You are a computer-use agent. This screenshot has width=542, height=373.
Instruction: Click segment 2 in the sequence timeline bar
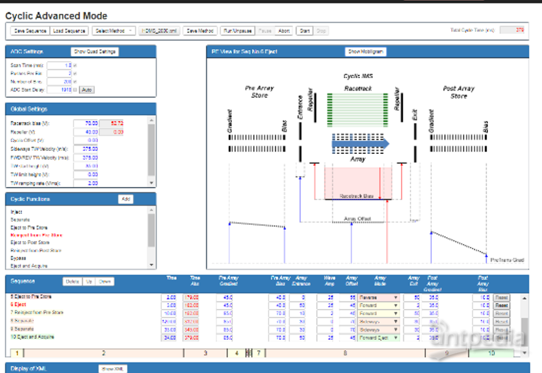(x=104, y=353)
